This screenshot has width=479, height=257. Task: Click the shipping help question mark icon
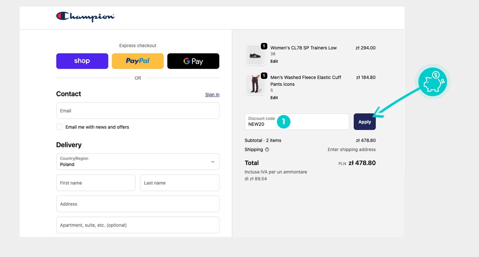[267, 149]
